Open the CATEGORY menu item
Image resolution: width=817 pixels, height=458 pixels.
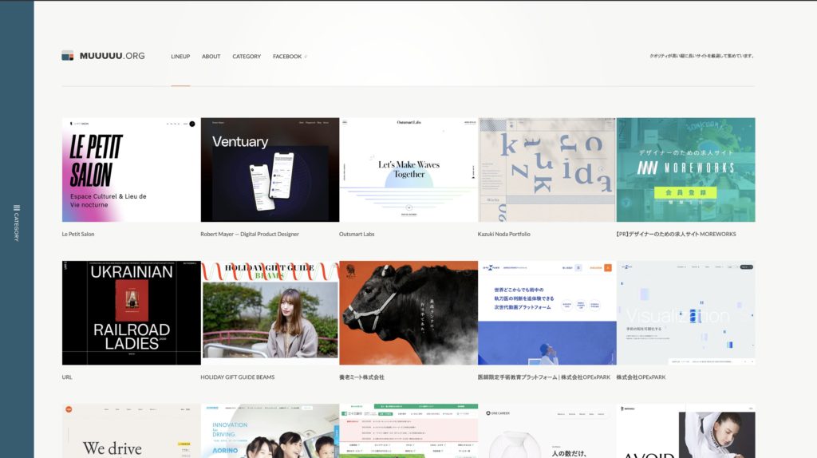247,57
